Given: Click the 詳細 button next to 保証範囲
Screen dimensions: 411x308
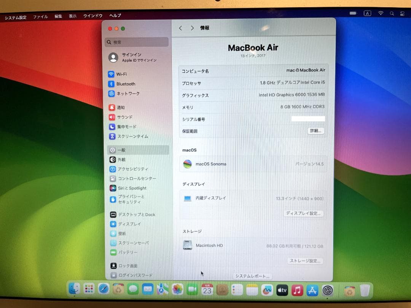Looking at the screenshot, I should point(316,131).
